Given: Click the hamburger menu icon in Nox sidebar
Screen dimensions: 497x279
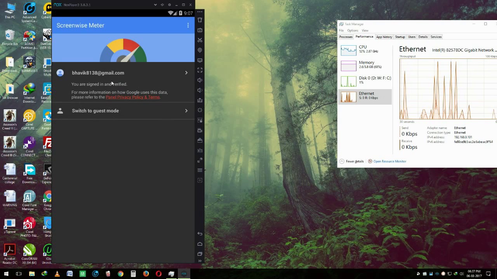Looking at the screenshot, I should [200, 170].
